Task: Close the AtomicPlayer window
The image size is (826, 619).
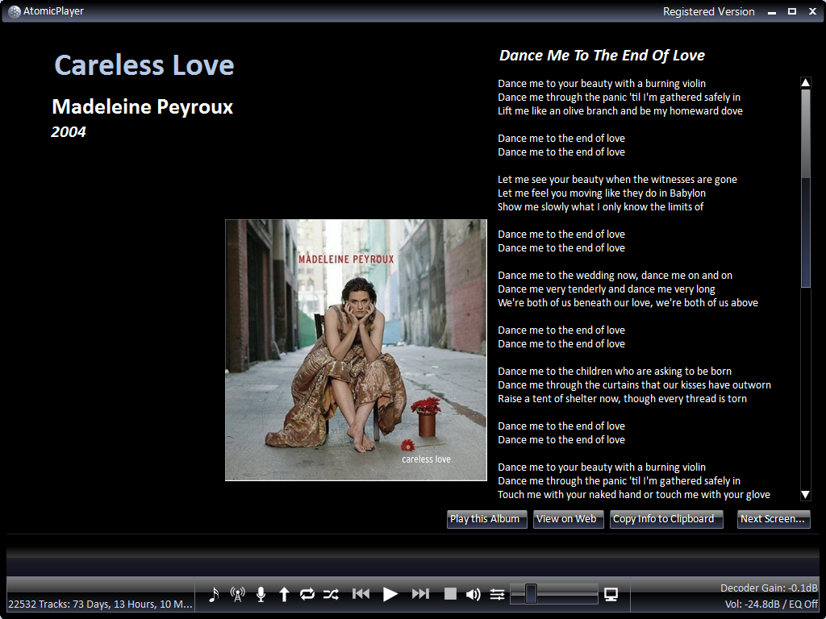Action: 812,11
